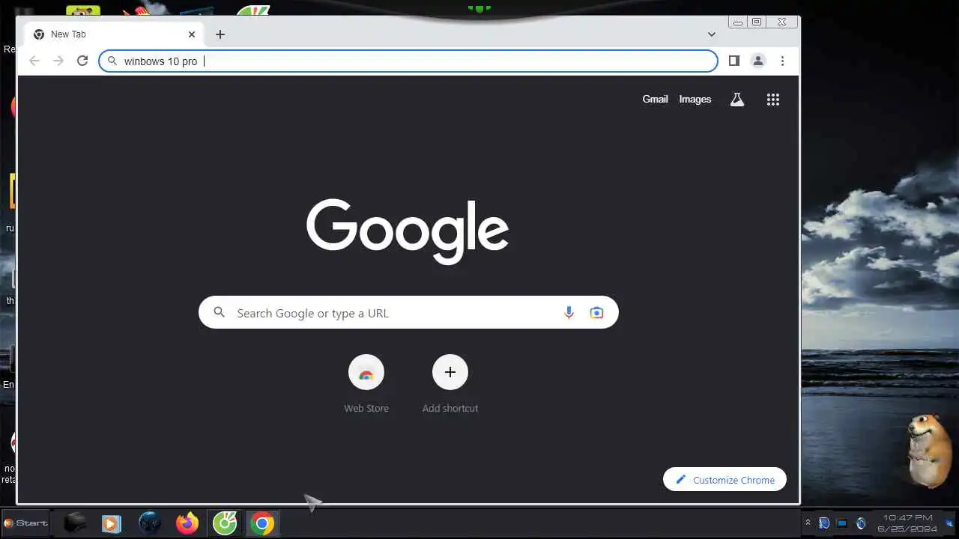Open the Chrome profile avatar
959x539 pixels.
(758, 61)
